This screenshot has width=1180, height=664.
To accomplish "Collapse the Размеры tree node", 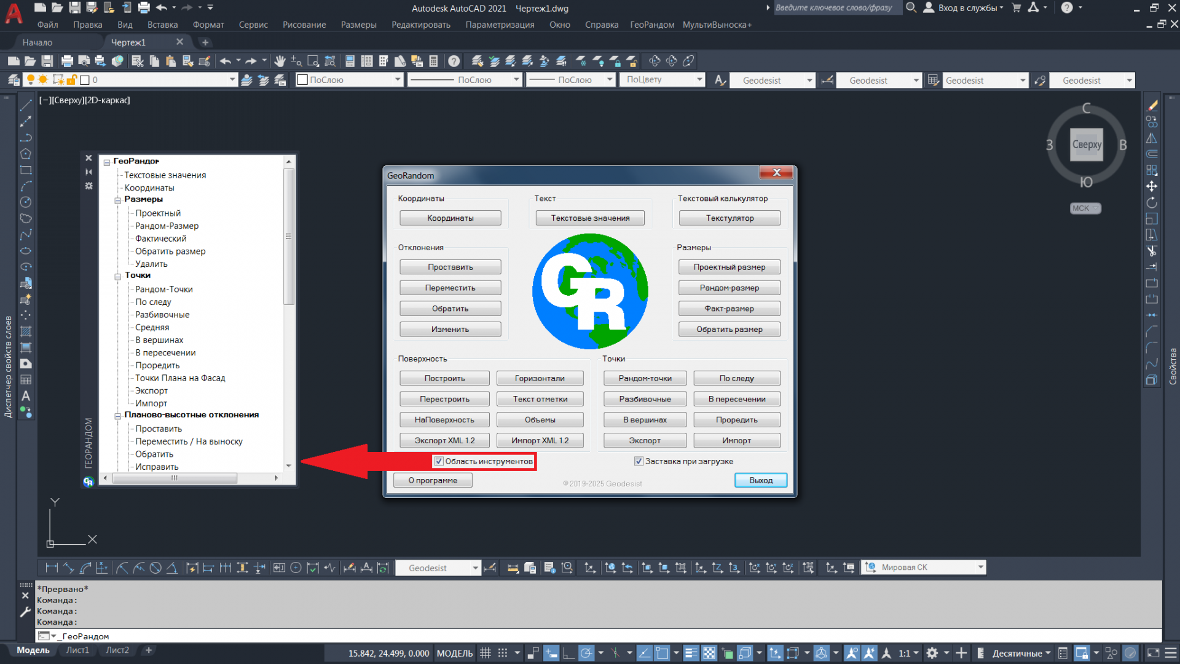I will coord(118,200).
